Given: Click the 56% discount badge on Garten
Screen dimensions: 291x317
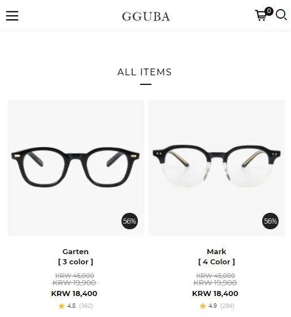Looking at the screenshot, I should (x=129, y=221).
